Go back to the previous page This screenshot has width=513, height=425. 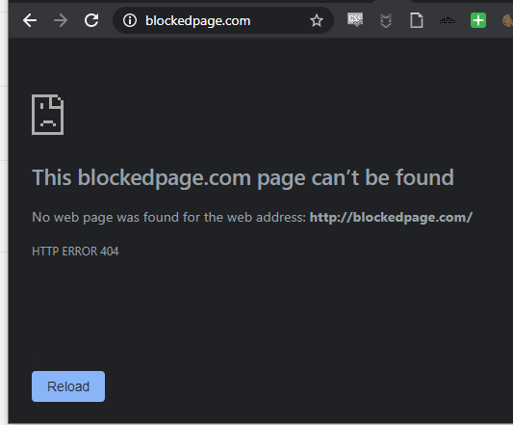[30, 20]
